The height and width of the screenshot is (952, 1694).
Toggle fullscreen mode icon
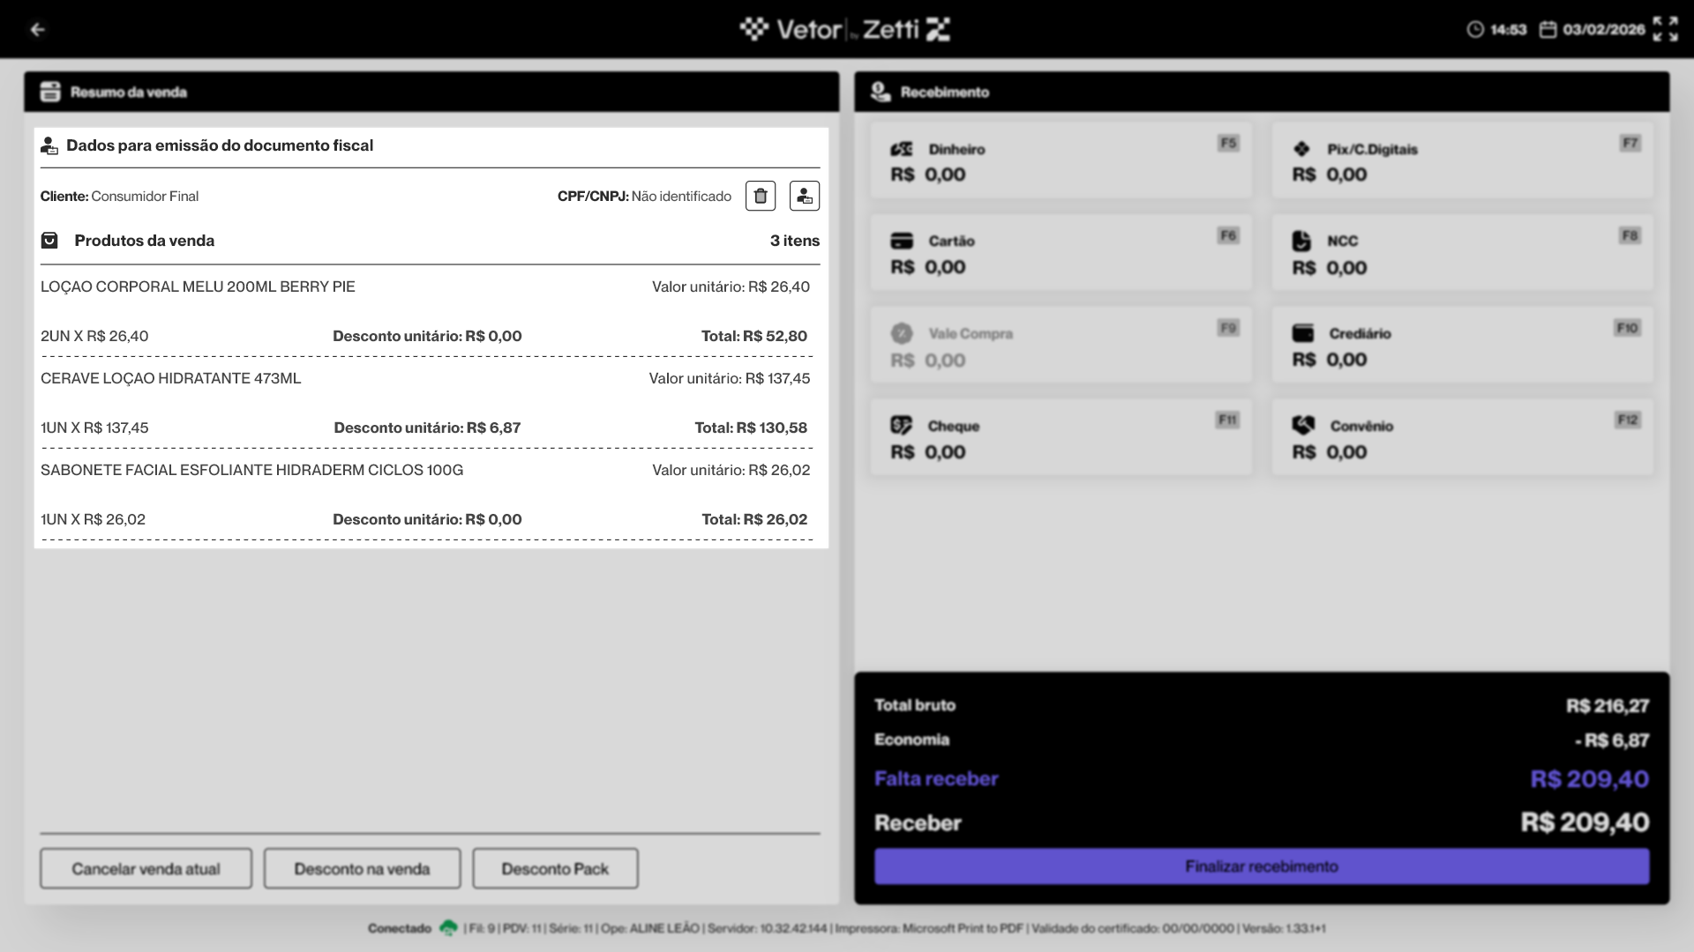coord(1665,29)
